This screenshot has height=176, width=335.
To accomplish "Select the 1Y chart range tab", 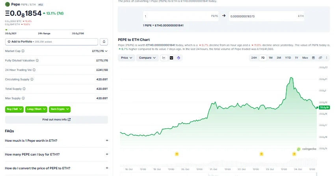I will [x=296, y=58].
